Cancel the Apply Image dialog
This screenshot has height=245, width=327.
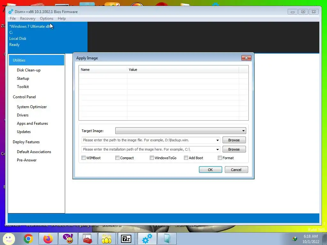[x=236, y=170]
